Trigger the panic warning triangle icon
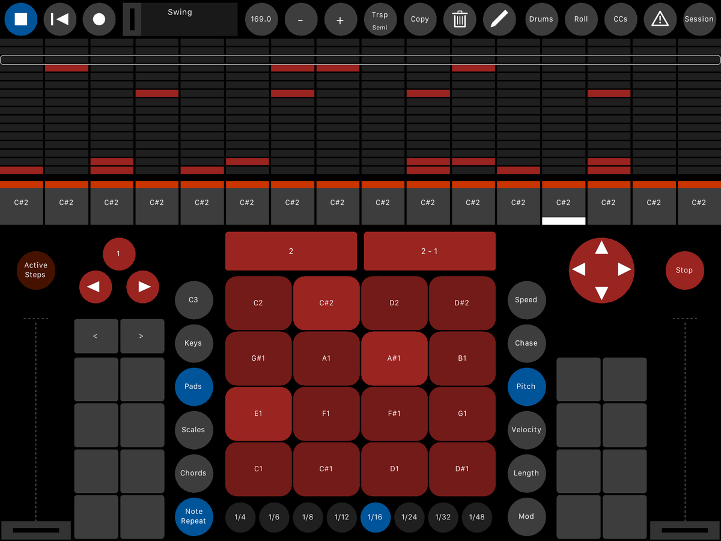Screen dimensions: 721x541 coord(660,19)
